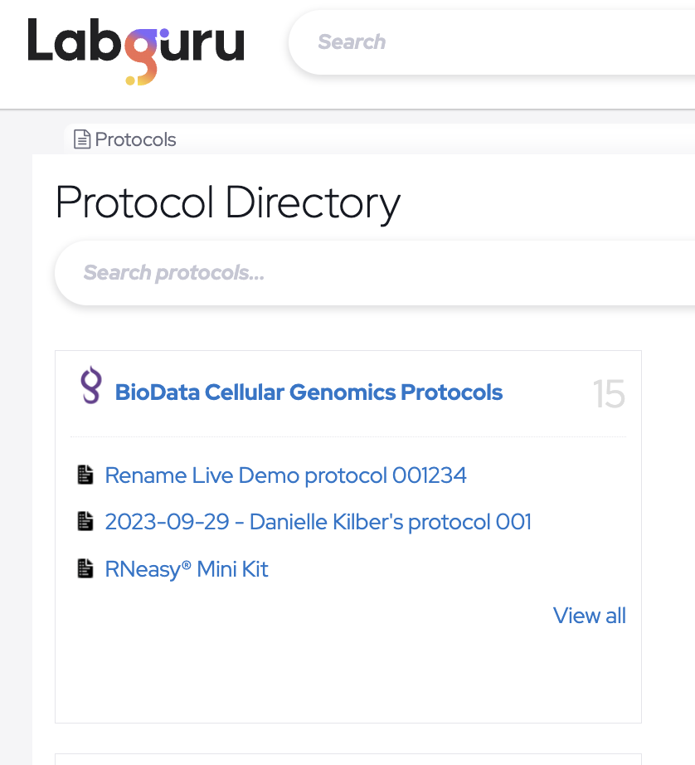Open the RNeasy Mini Kit protocol
The height and width of the screenshot is (765, 695).
tap(187, 569)
